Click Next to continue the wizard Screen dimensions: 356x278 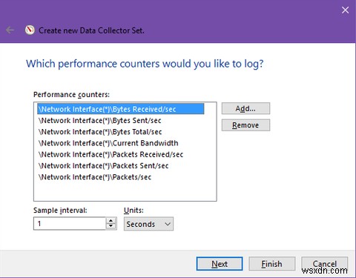tap(220, 264)
